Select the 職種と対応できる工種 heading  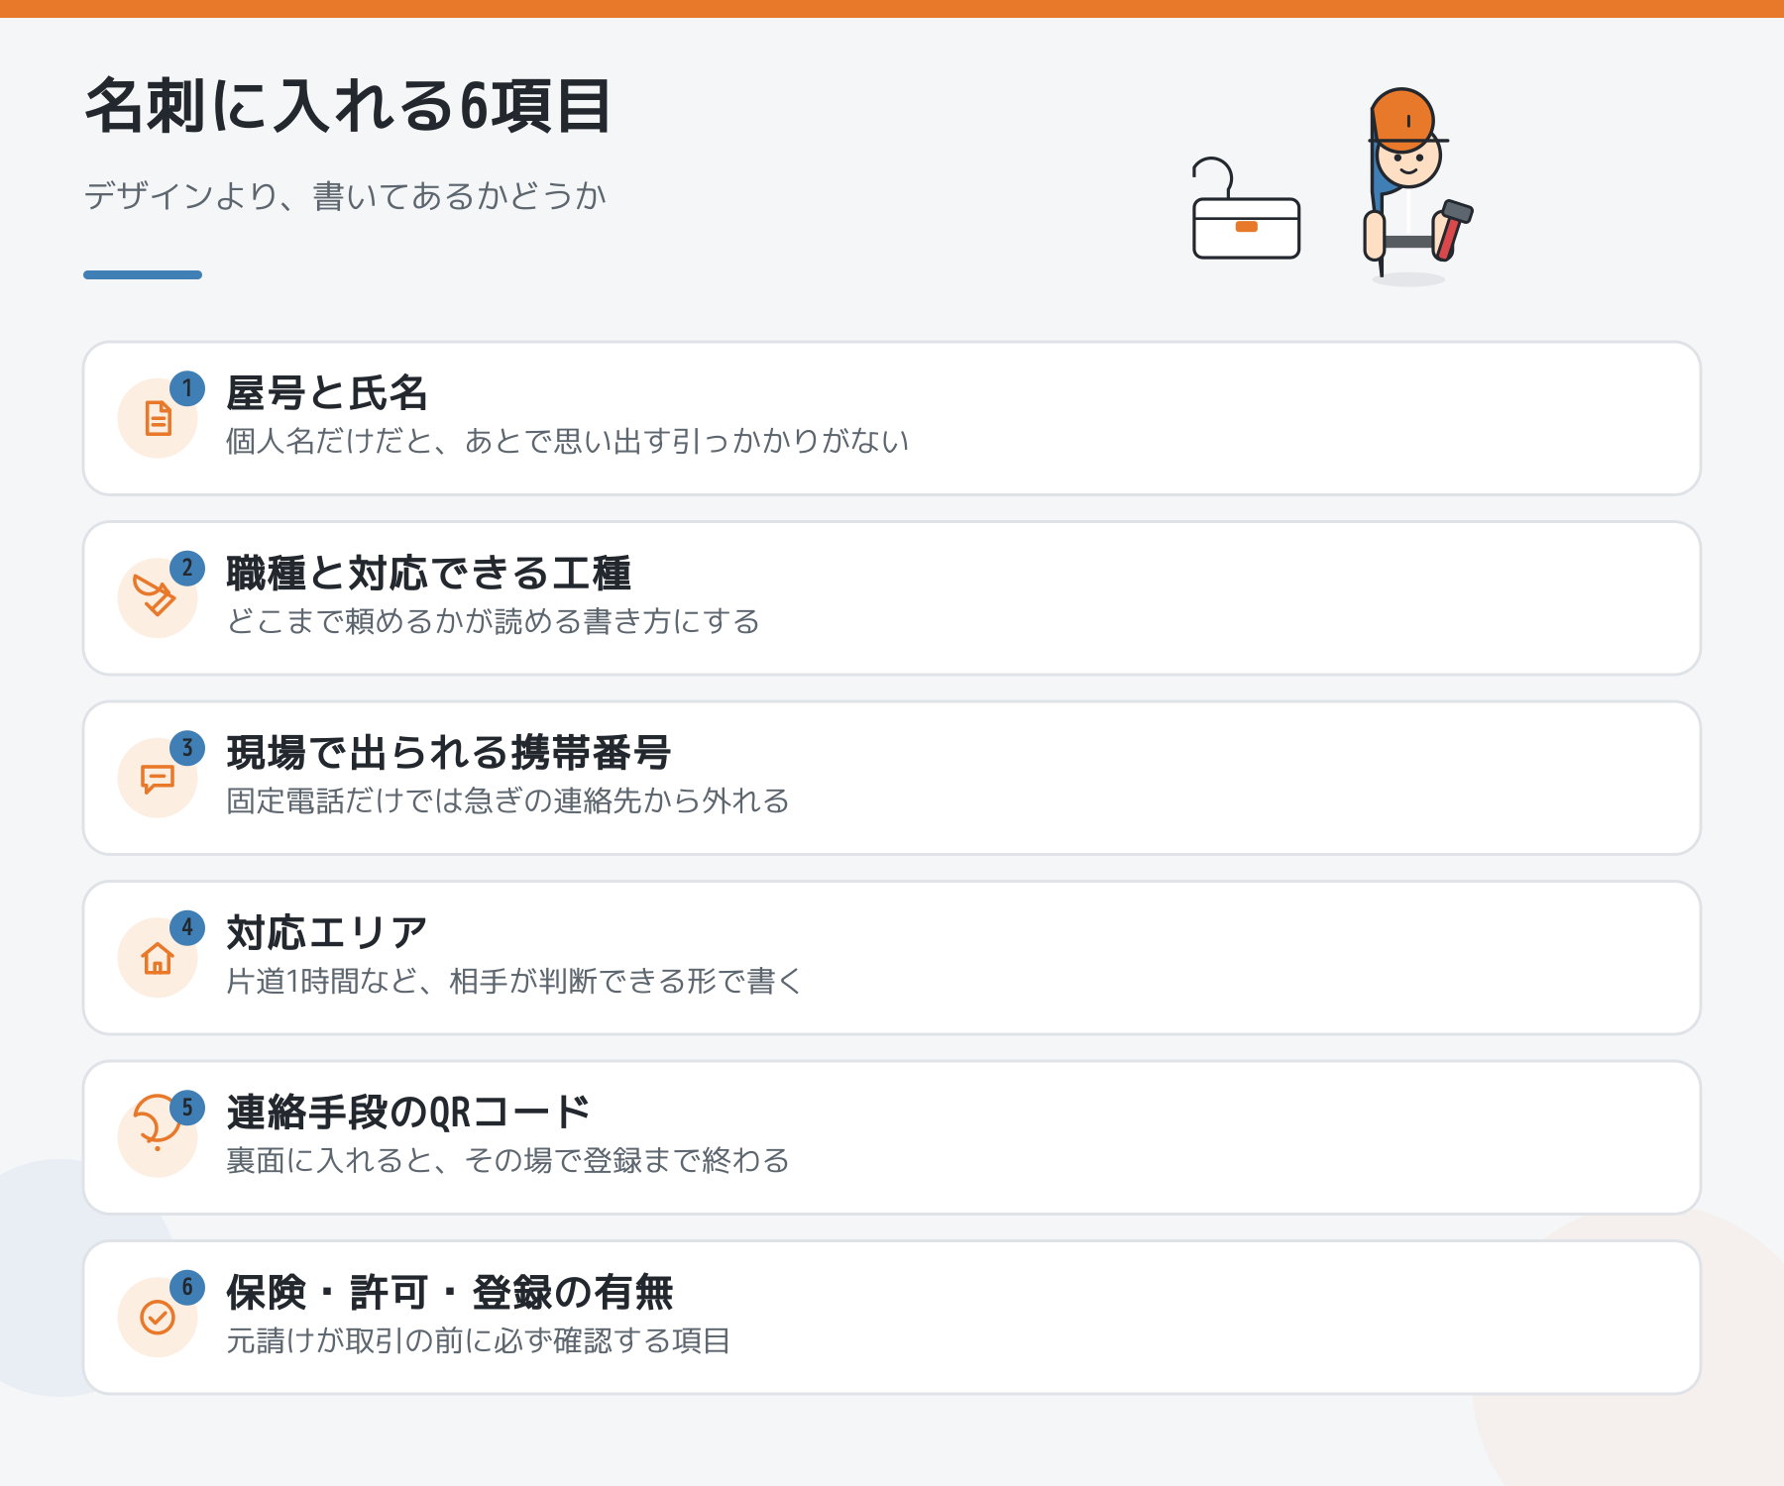click(x=428, y=574)
